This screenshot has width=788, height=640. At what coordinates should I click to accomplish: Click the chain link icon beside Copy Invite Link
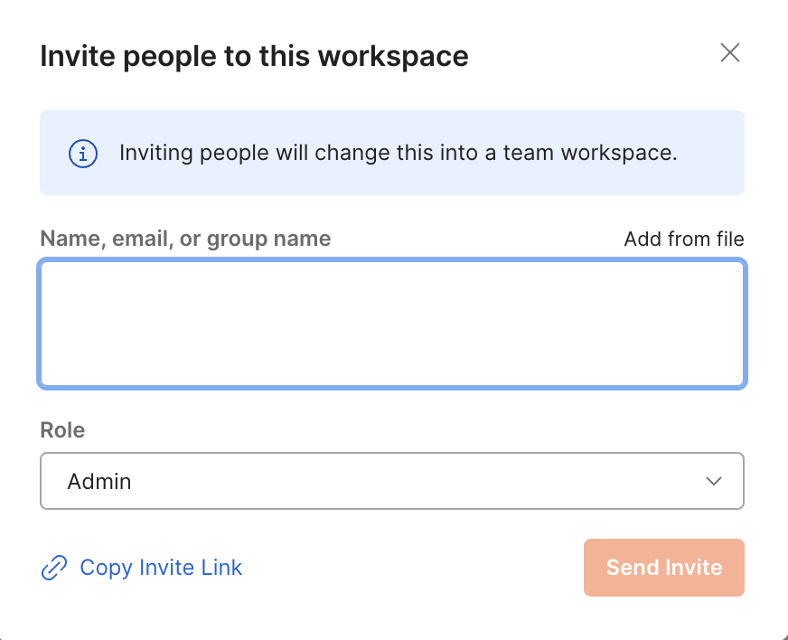[x=55, y=568]
